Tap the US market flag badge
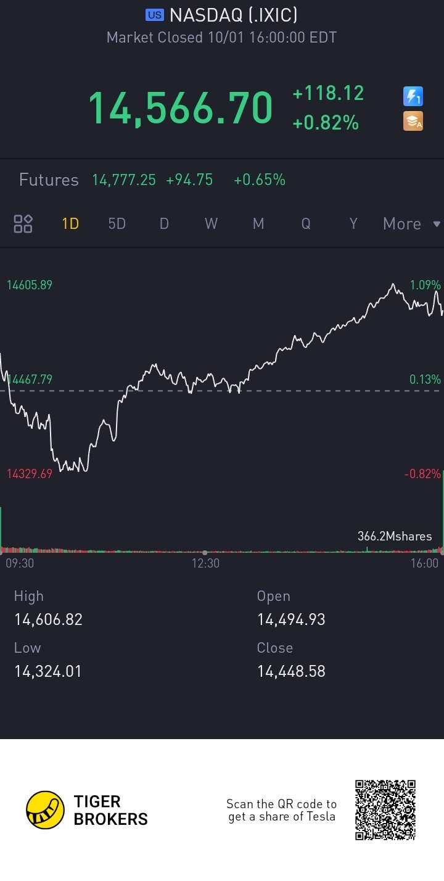Viewport: 444px width, 881px height. [x=154, y=15]
